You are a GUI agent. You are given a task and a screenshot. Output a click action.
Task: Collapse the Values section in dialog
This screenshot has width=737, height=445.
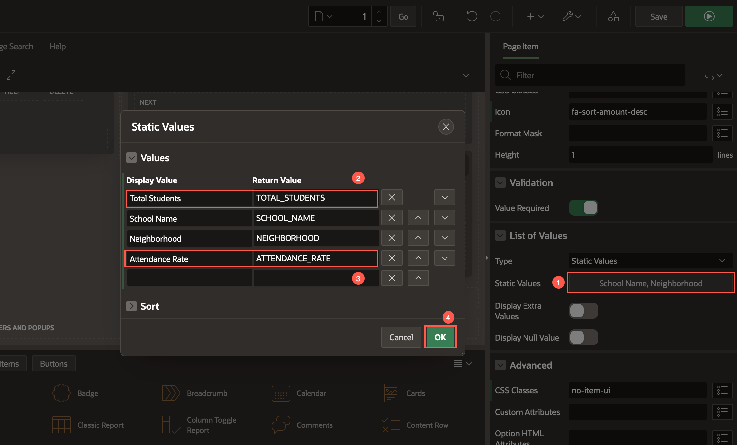point(132,158)
